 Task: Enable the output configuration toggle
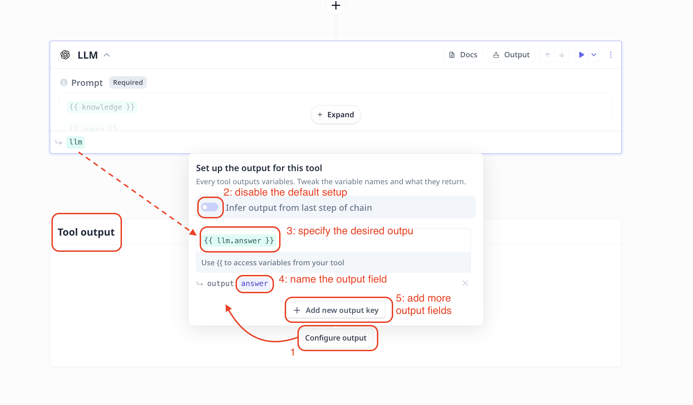[x=210, y=207]
